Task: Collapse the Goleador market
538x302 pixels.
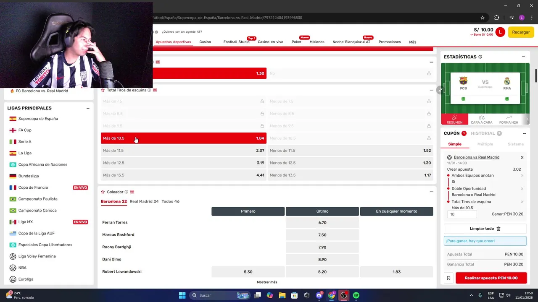Action: pyautogui.click(x=431, y=192)
